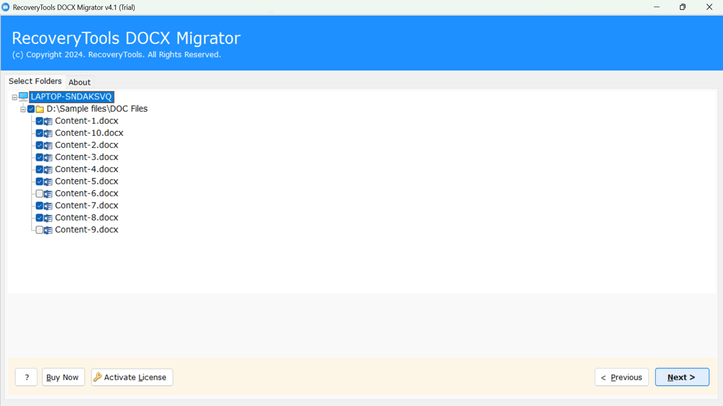Click the Word file icon beside Content-5.docx

(48, 182)
